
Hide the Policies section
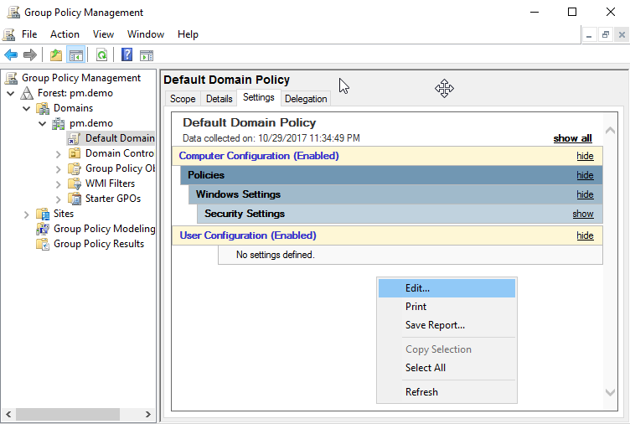click(x=585, y=175)
